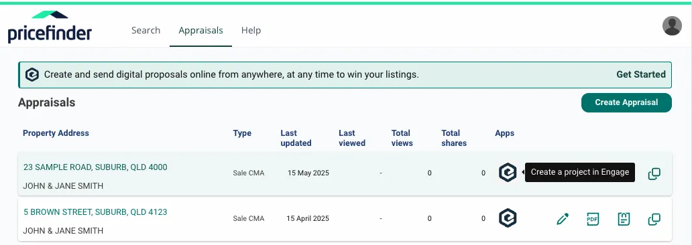Click the Engage logo in the promo banner
The height and width of the screenshot is (245, 692).
(x=32, y=75)
